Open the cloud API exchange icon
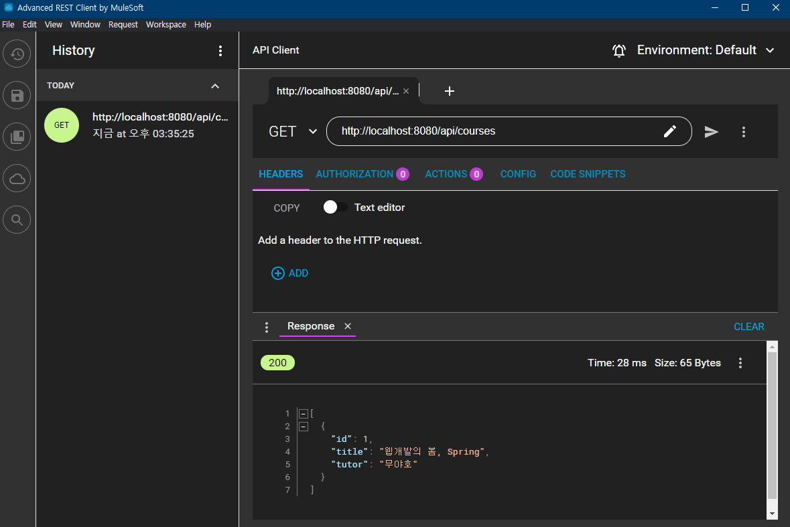This screenshot has height=527, width=790. point(17,178)
